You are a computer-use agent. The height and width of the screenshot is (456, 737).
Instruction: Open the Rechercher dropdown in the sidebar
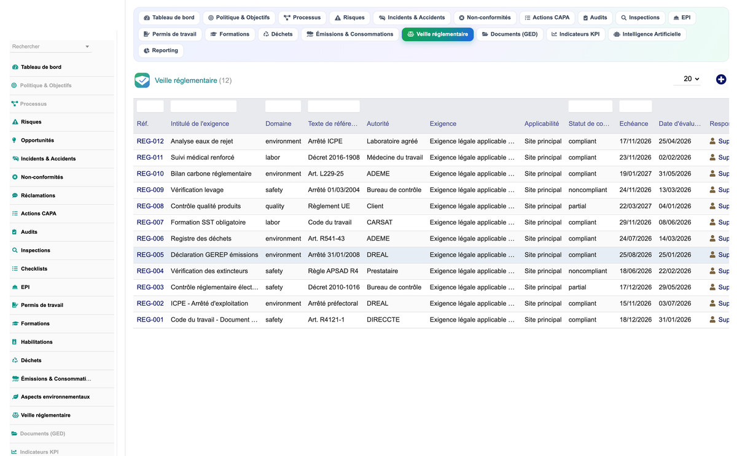point(51,47)
